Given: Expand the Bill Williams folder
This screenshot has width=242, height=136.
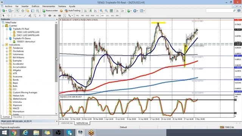Looking at the screenshot, I should [x=7, y=57].
